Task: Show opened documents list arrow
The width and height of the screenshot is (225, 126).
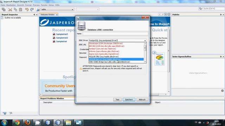Action: point(166,14)
